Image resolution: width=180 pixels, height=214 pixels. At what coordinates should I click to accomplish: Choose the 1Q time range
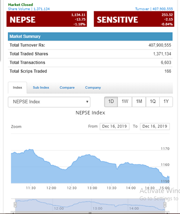point(153,102)
